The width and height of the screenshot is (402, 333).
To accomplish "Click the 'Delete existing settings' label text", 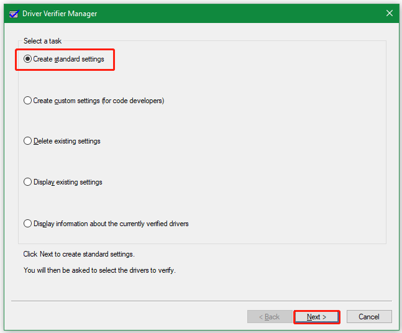I will pos(66,141).
